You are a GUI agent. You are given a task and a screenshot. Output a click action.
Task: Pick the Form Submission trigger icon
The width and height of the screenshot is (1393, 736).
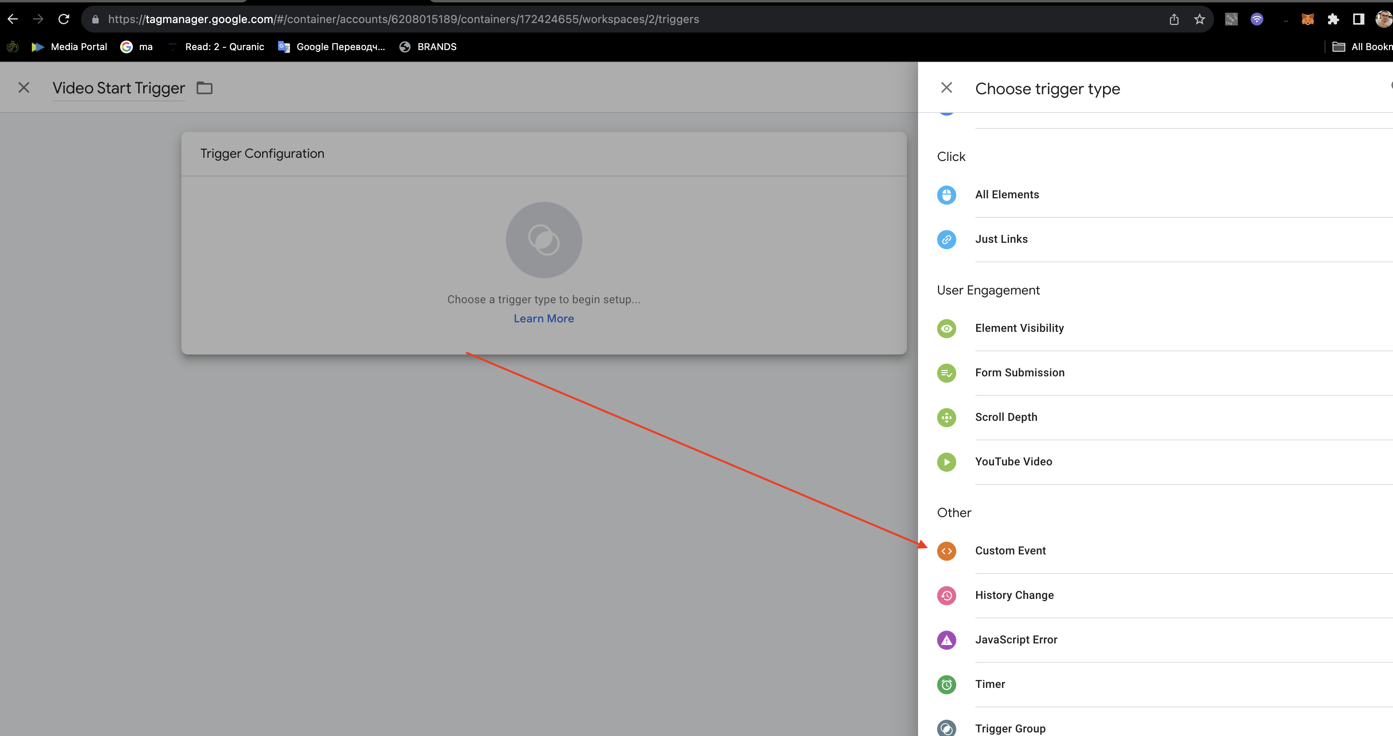tap(946, 373)
